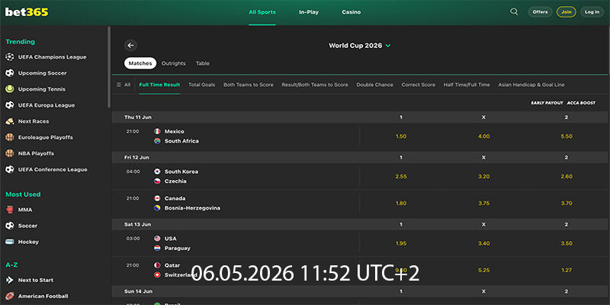Open the Casino tab

click(x=352, y=12)
